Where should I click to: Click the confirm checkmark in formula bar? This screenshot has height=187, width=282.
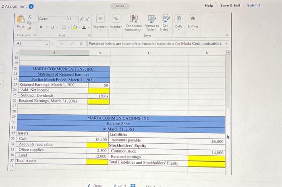[72, 43]
